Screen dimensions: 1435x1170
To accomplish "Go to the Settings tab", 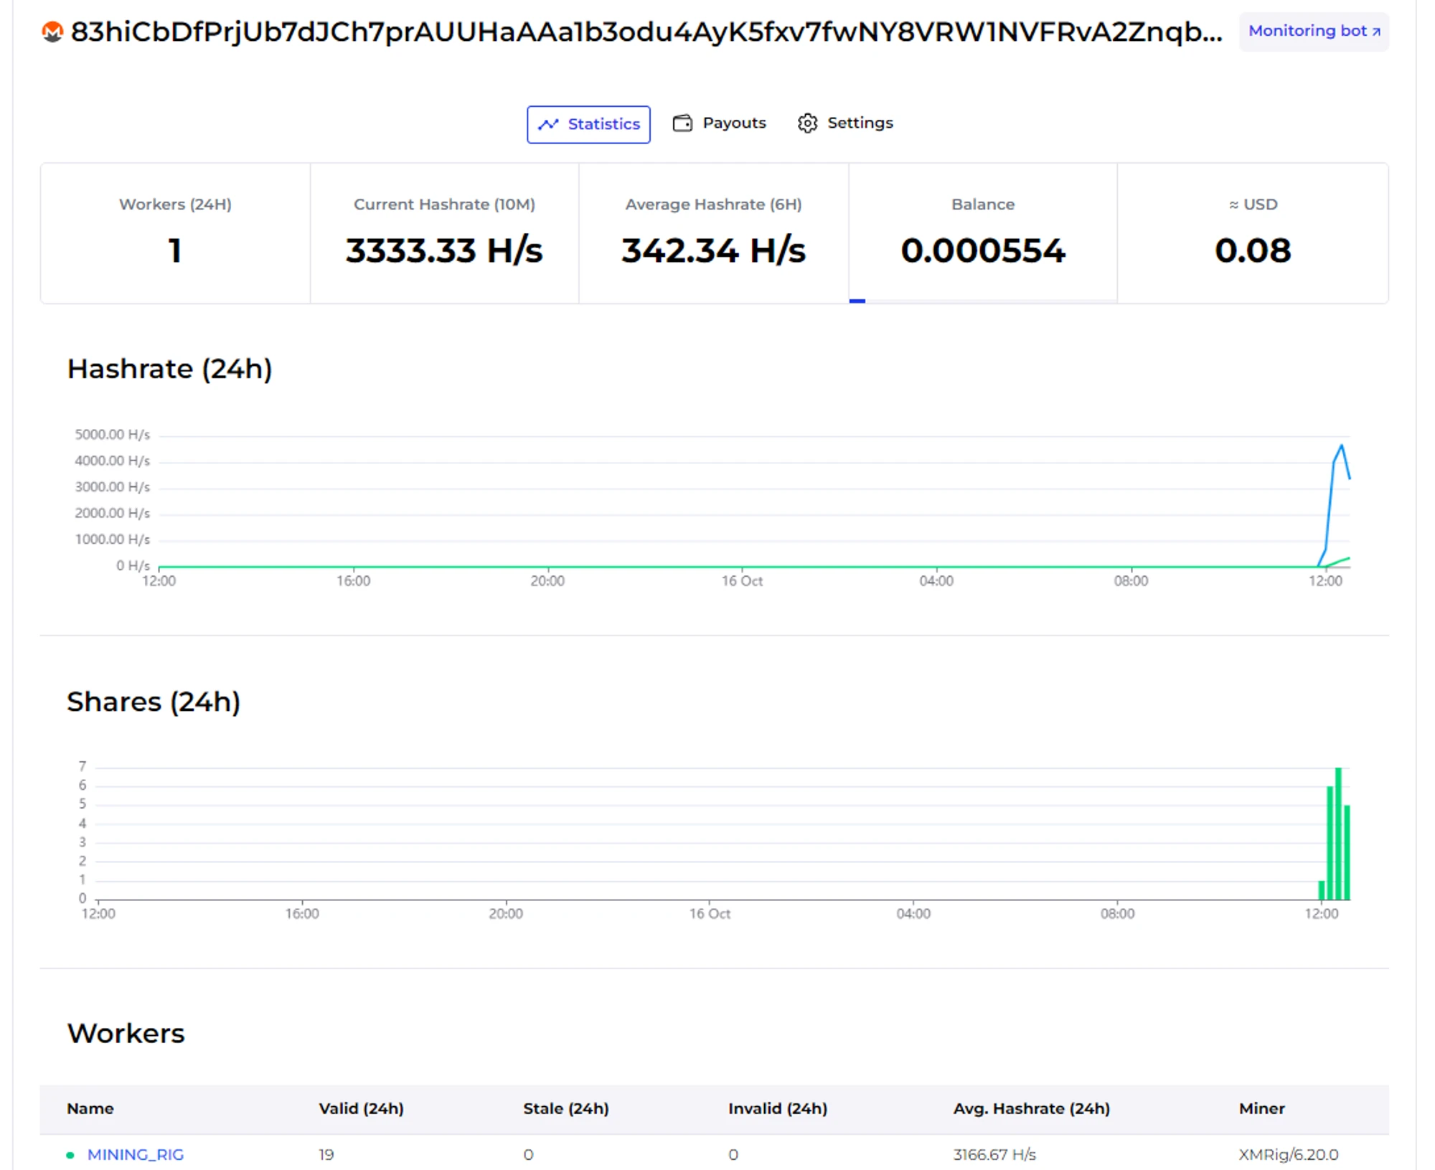I will 845,123.
